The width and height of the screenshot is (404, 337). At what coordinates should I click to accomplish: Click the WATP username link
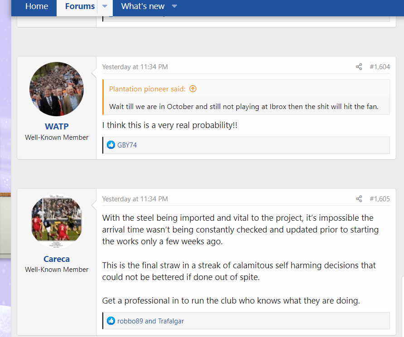[x=57, y=127]
